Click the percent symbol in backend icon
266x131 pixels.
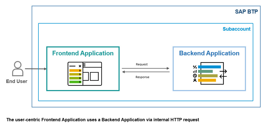195,67
